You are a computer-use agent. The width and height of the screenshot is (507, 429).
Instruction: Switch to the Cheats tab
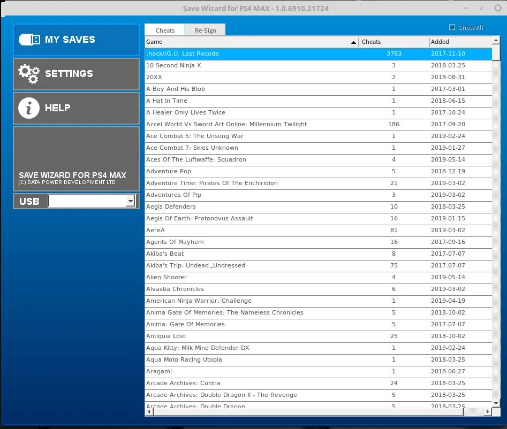tap(165, 30)
